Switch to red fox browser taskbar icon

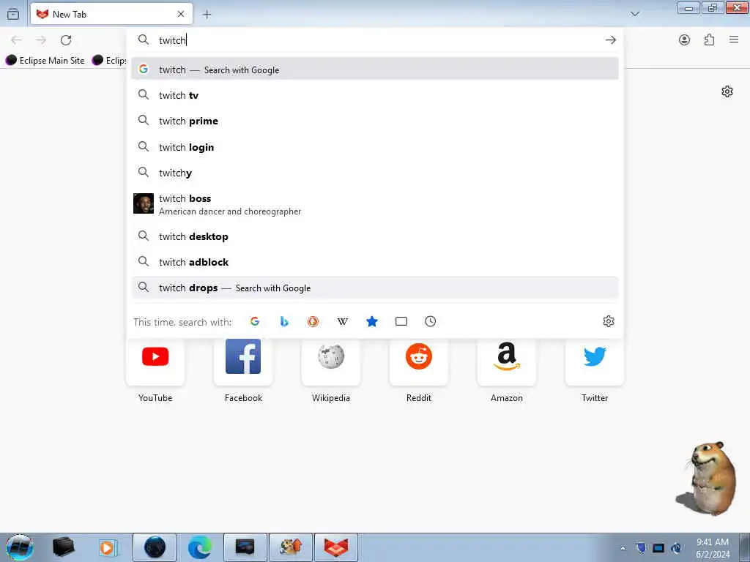[x=335, y=547]
